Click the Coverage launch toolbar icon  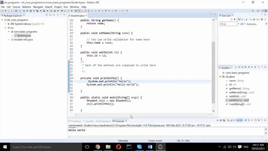(37, 11)
